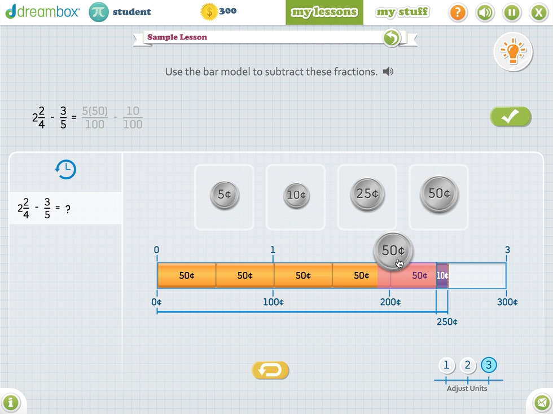
Task: Submit the answer with the green checkmark
Action: coord(510,116)
